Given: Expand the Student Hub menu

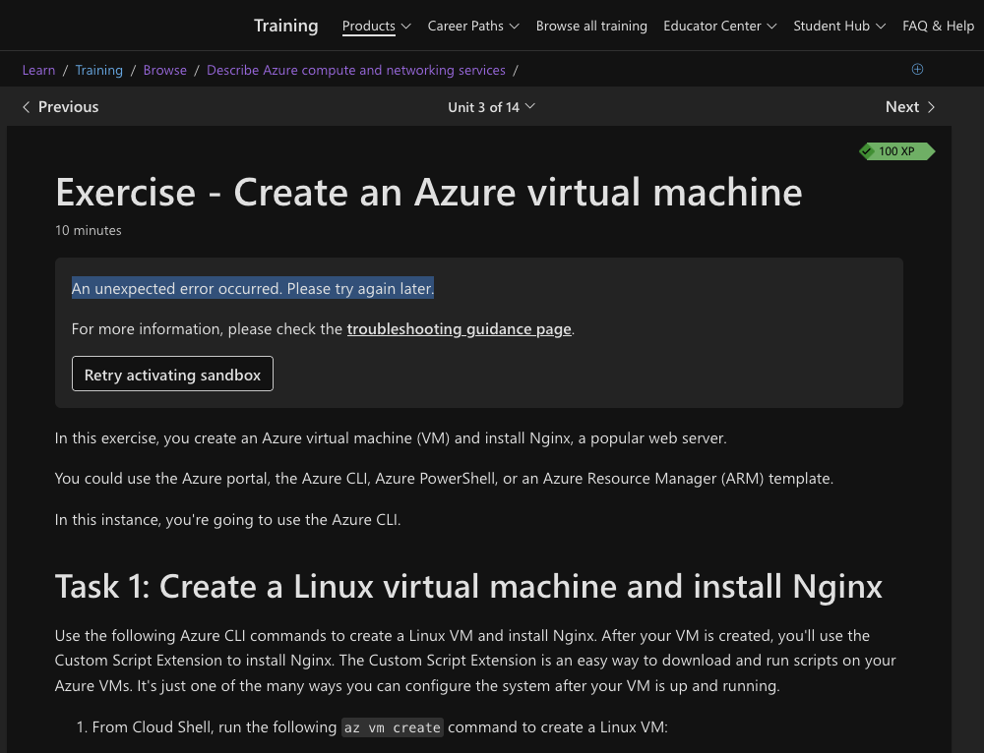Looking at the screenshot, I should (x=839, y=26).
